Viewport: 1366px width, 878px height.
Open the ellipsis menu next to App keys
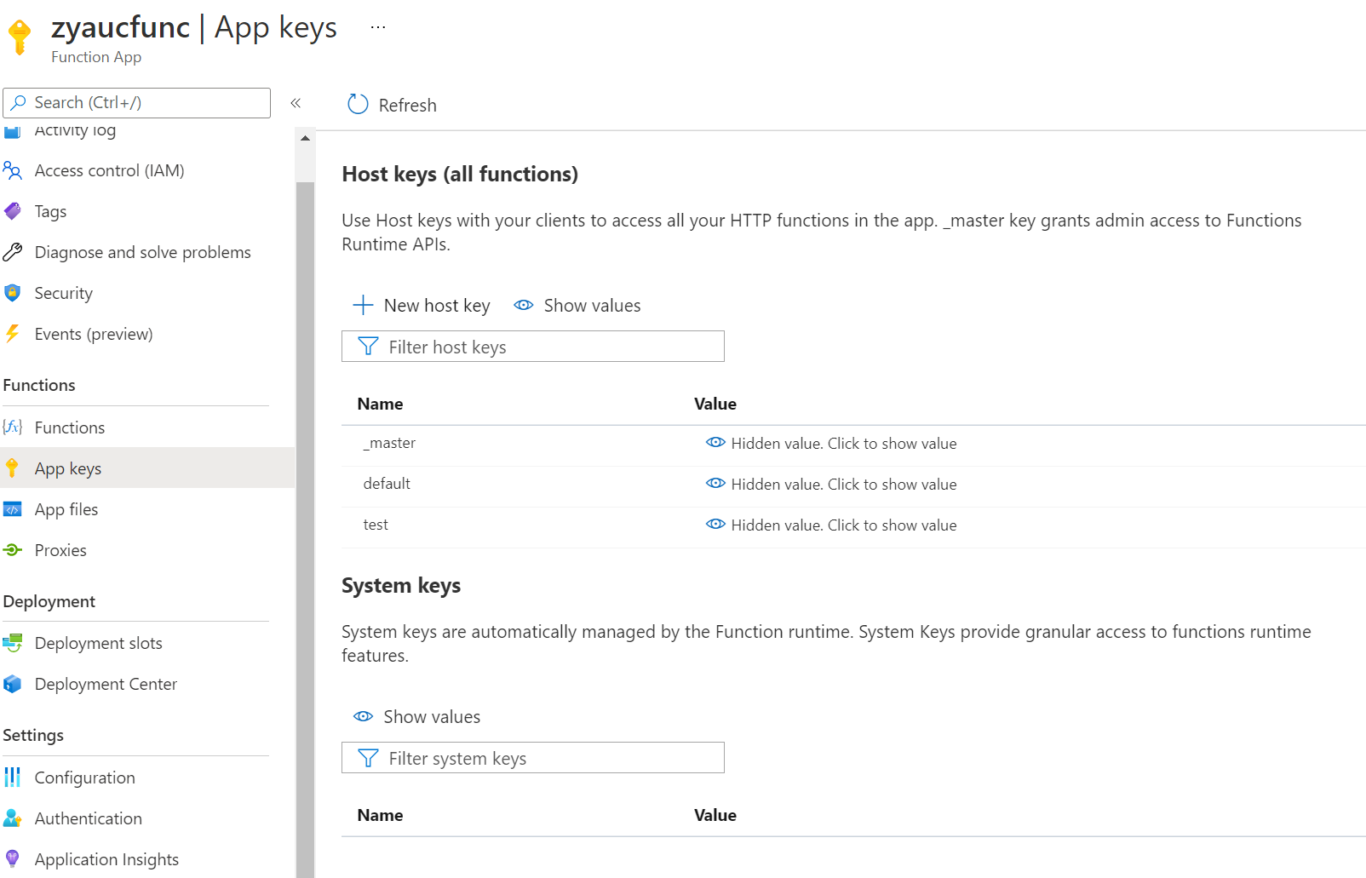point(377,26)
